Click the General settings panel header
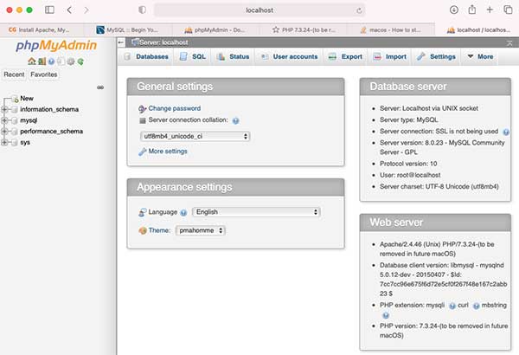The height and width of the screenshot is (355, 519). click(235, 87)
